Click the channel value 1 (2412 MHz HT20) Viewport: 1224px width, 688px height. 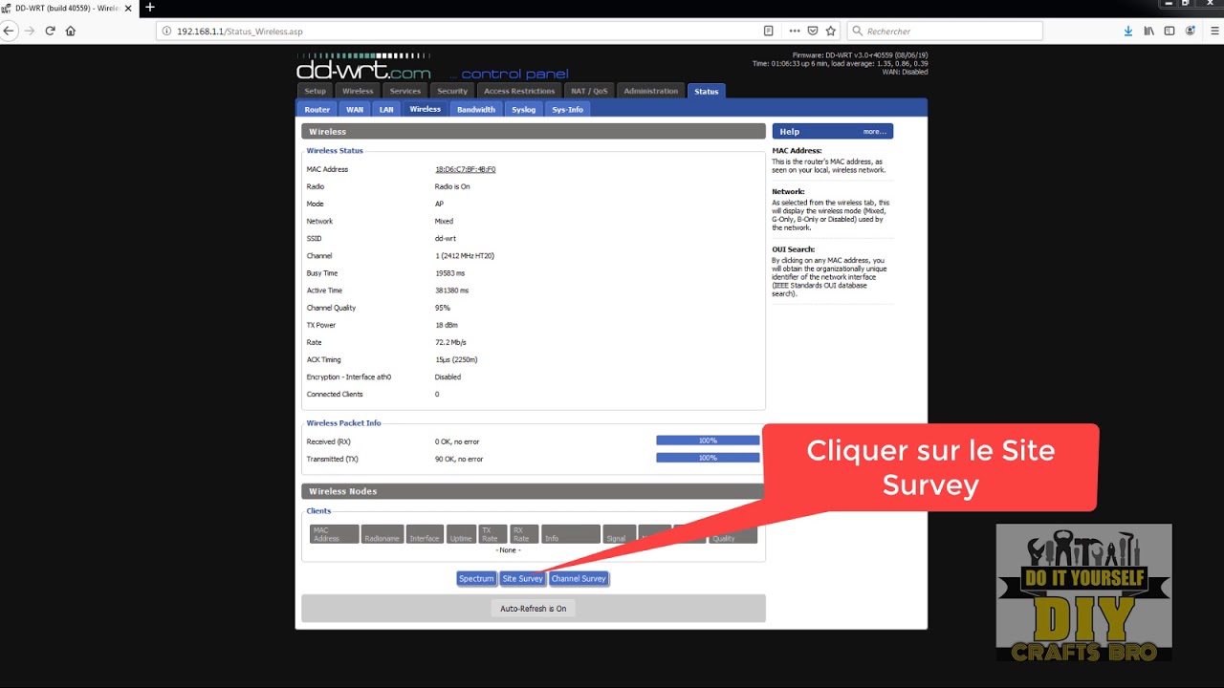465,256
